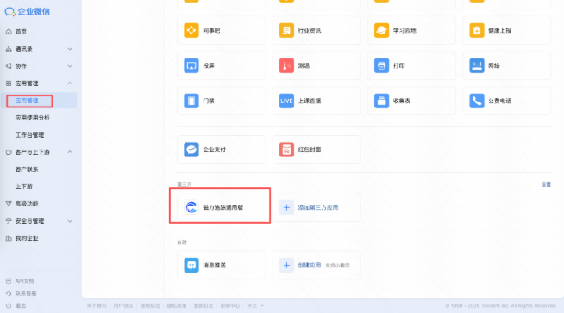Open the 行业资讯 app icon
The image size is (564, 313).
pos(286,30)
